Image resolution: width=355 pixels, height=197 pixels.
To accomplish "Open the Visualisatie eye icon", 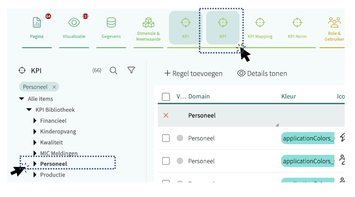I will pos(74,23).
